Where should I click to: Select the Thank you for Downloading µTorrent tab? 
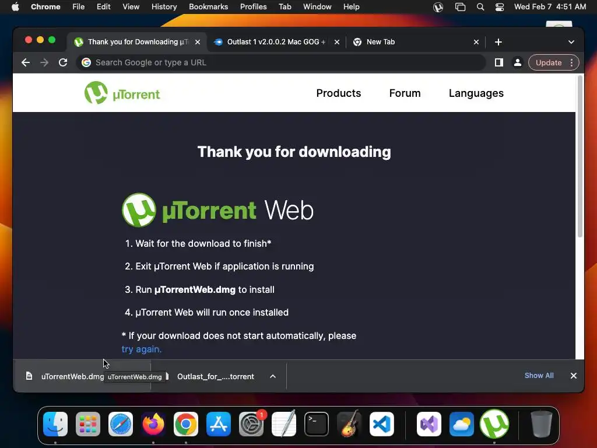(x=138, y=42)
